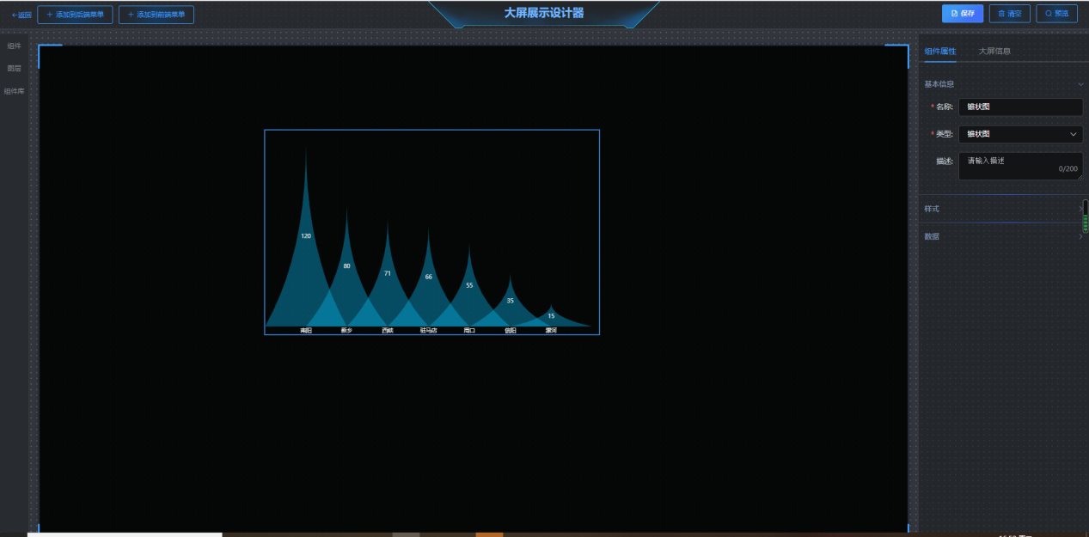The height and width of the screenshot is (537, 1089).
Task: Open the 类型 dropdown
Action: [x=1019, y=134]
